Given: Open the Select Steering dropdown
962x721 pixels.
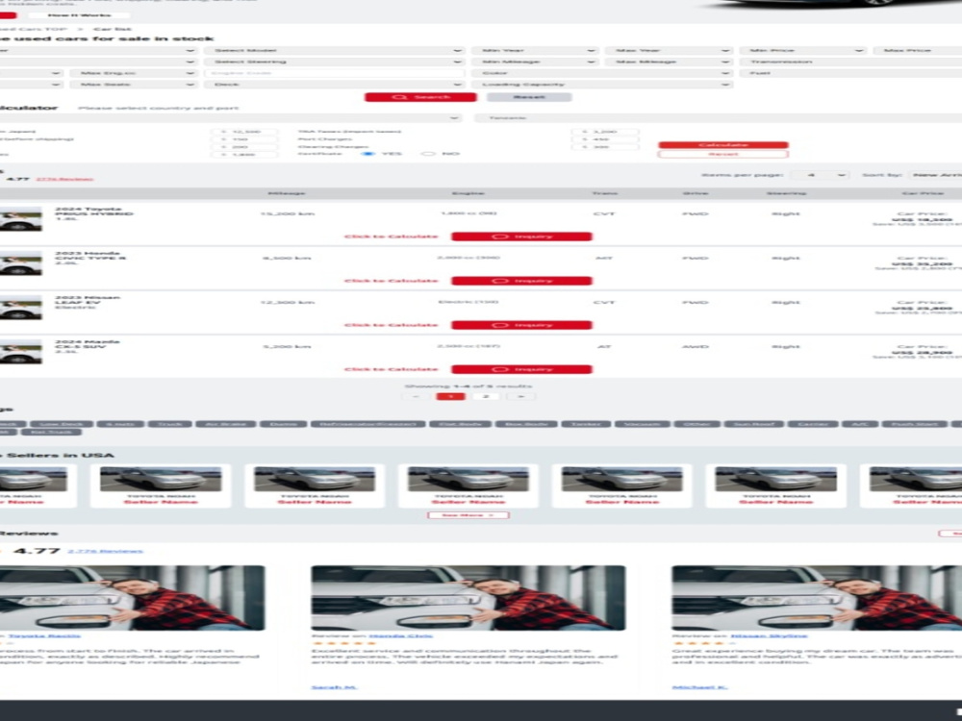Looking at the screenshot, I should tap(335, 62).
